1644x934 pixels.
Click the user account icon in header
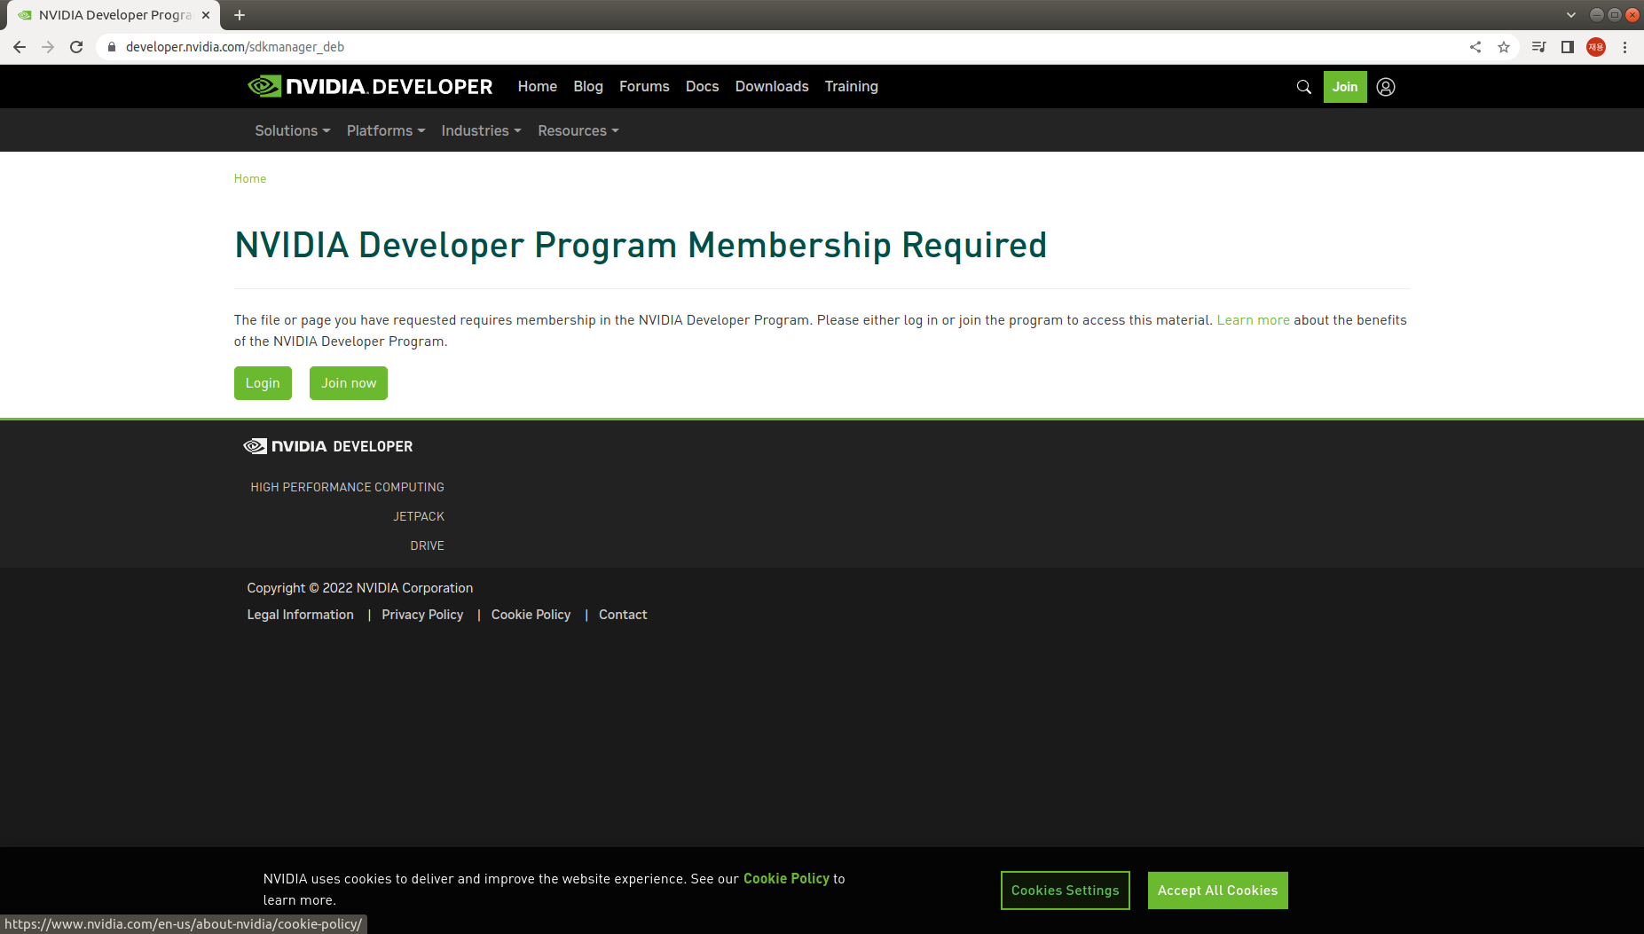pos(1386,87)
